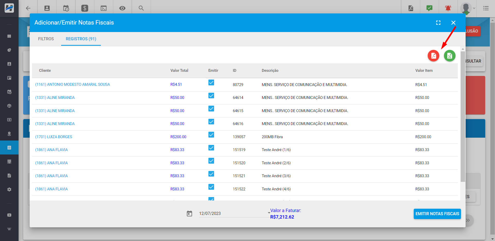This screenshot has height=241, width=495.
Task: Open the contacts icon in top toolbar
Action: (x=47, y=8)
